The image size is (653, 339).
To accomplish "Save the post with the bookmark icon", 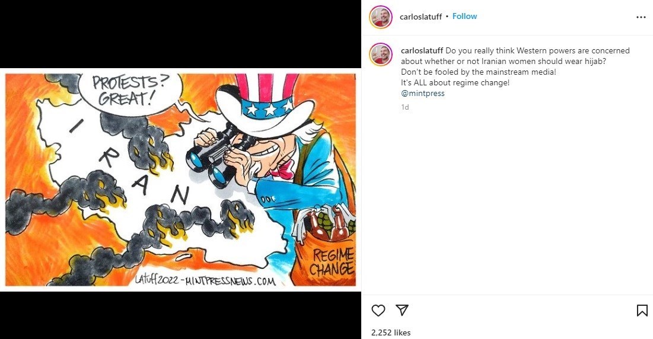I will [x=642, y=311].
